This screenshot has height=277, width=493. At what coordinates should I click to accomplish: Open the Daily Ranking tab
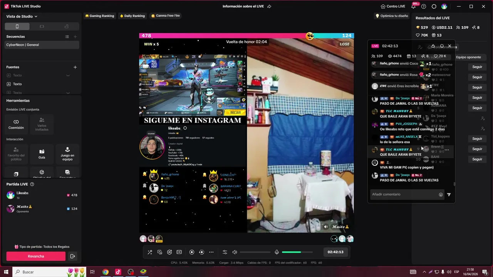point(132,16)
